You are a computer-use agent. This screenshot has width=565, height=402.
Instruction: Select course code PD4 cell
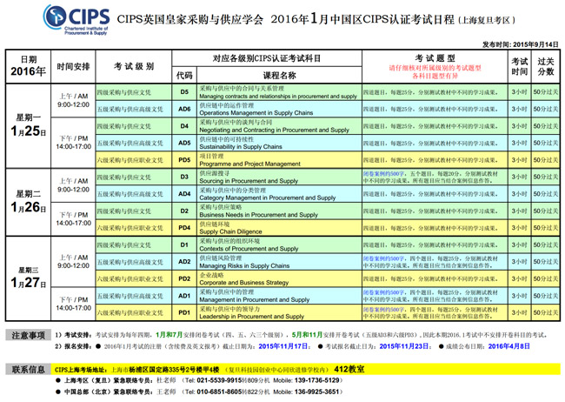coord(184,228)
